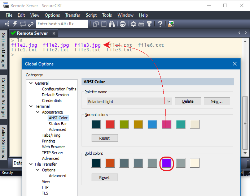Pick the orange Bold color swatch

110,163
